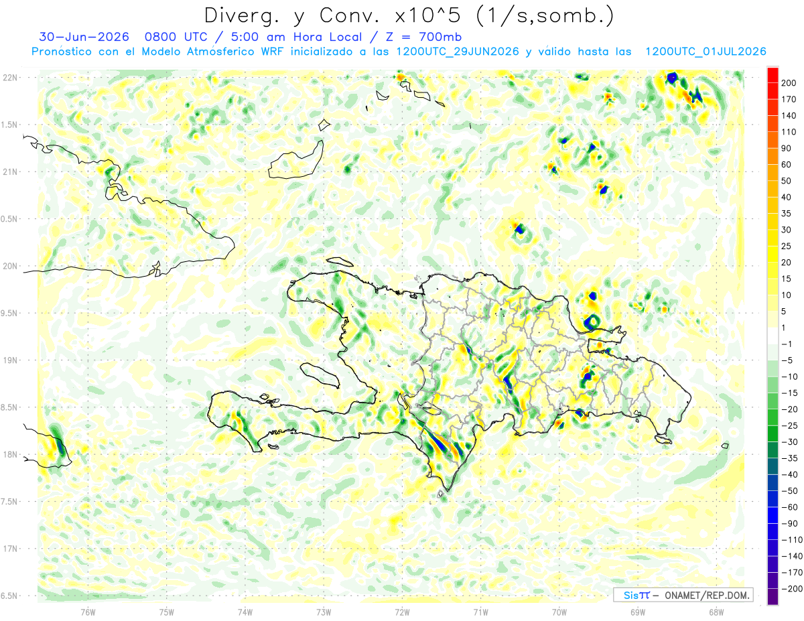
Task: Click the "1.5N" latitude label
Action: [10, 125]
